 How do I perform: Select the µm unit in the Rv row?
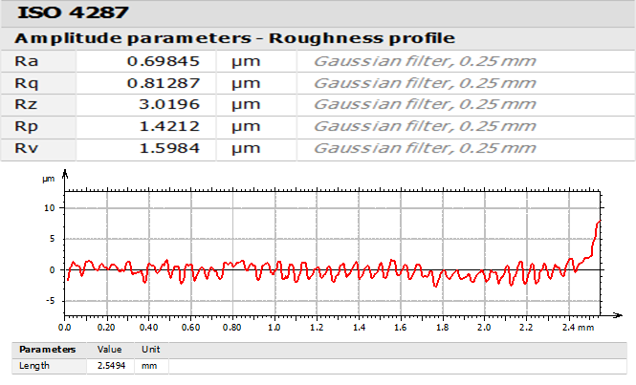coord(246,149)
